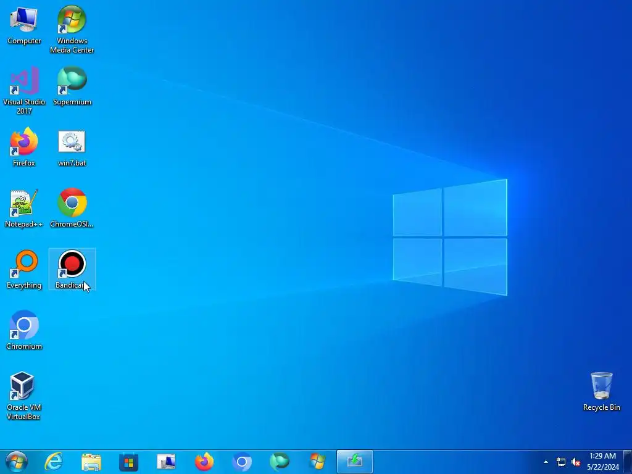Open the Start menu orb

(x=17, y=462)
